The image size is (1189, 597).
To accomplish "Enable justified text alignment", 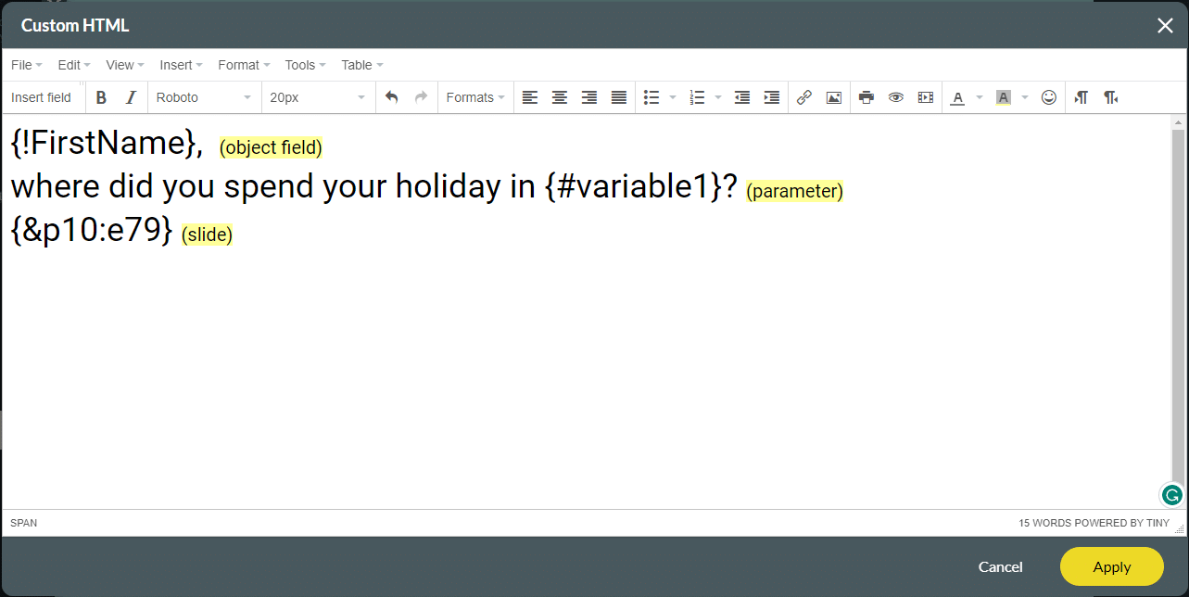I will [x=618, y=97].
